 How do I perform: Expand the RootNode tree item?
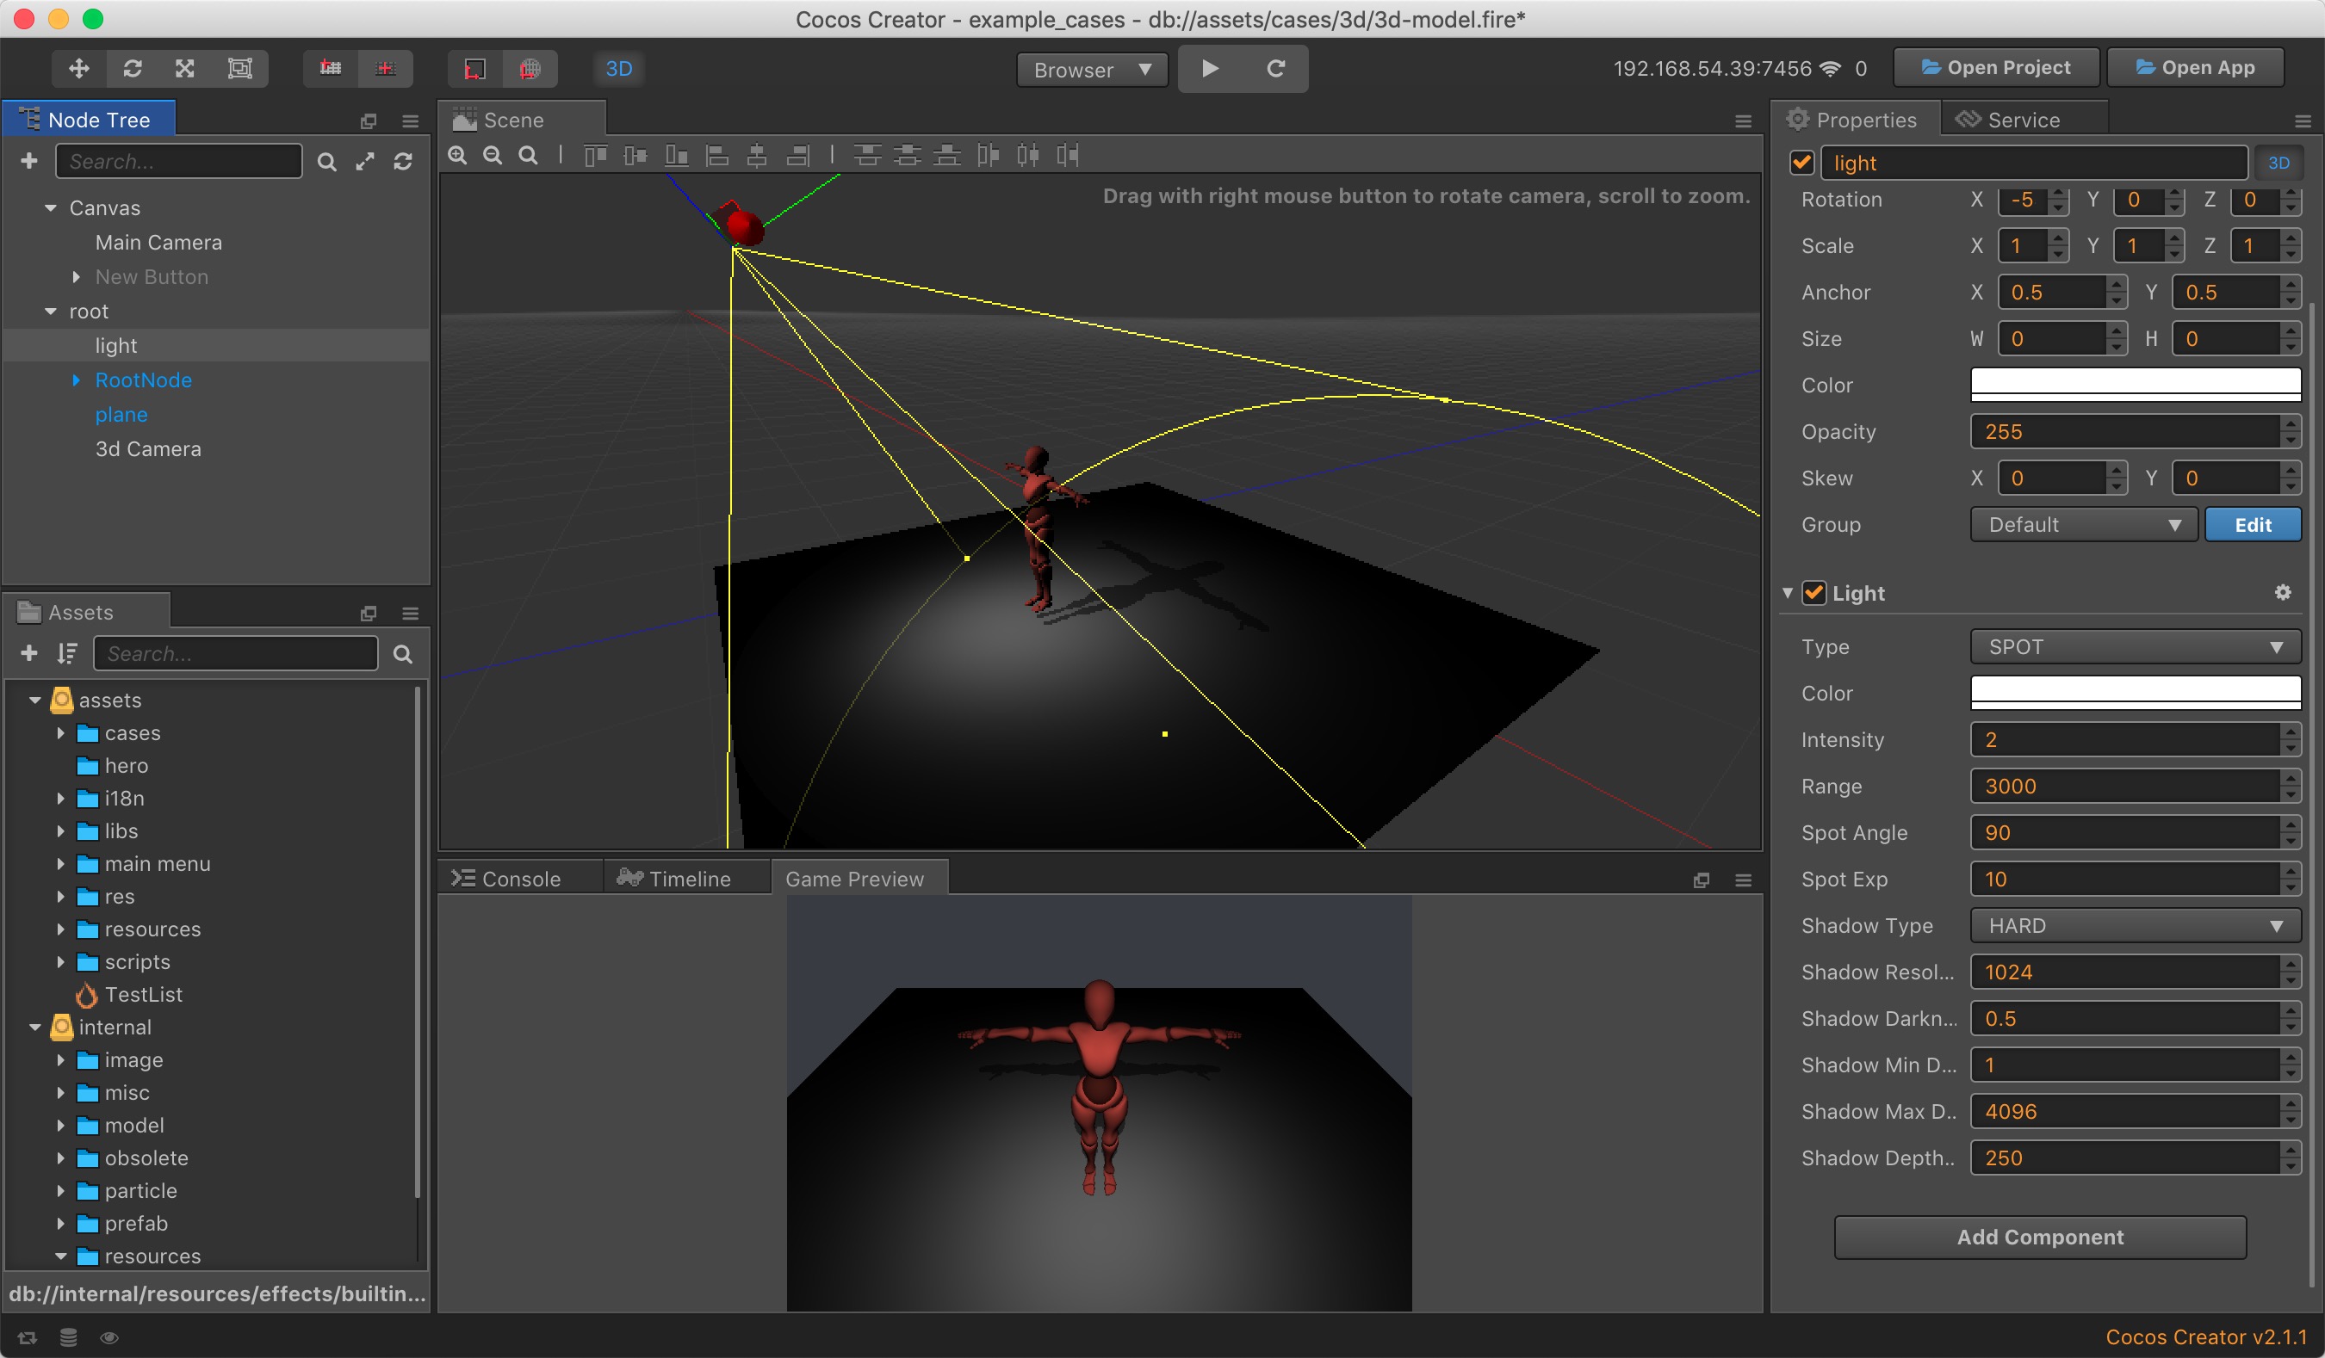click(77, 380)
